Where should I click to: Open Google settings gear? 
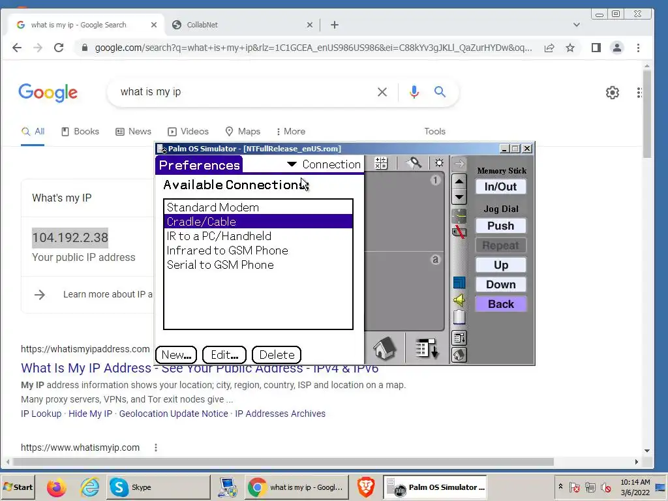(612, 93)
